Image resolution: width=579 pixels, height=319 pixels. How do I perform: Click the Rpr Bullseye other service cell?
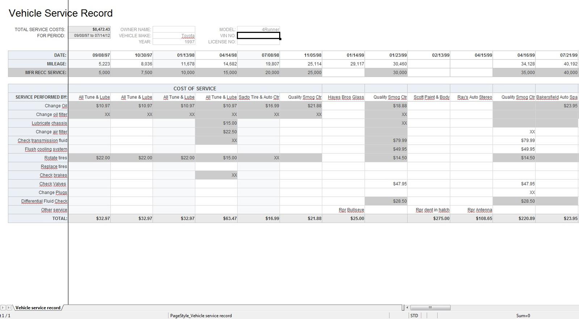[343, 210]
